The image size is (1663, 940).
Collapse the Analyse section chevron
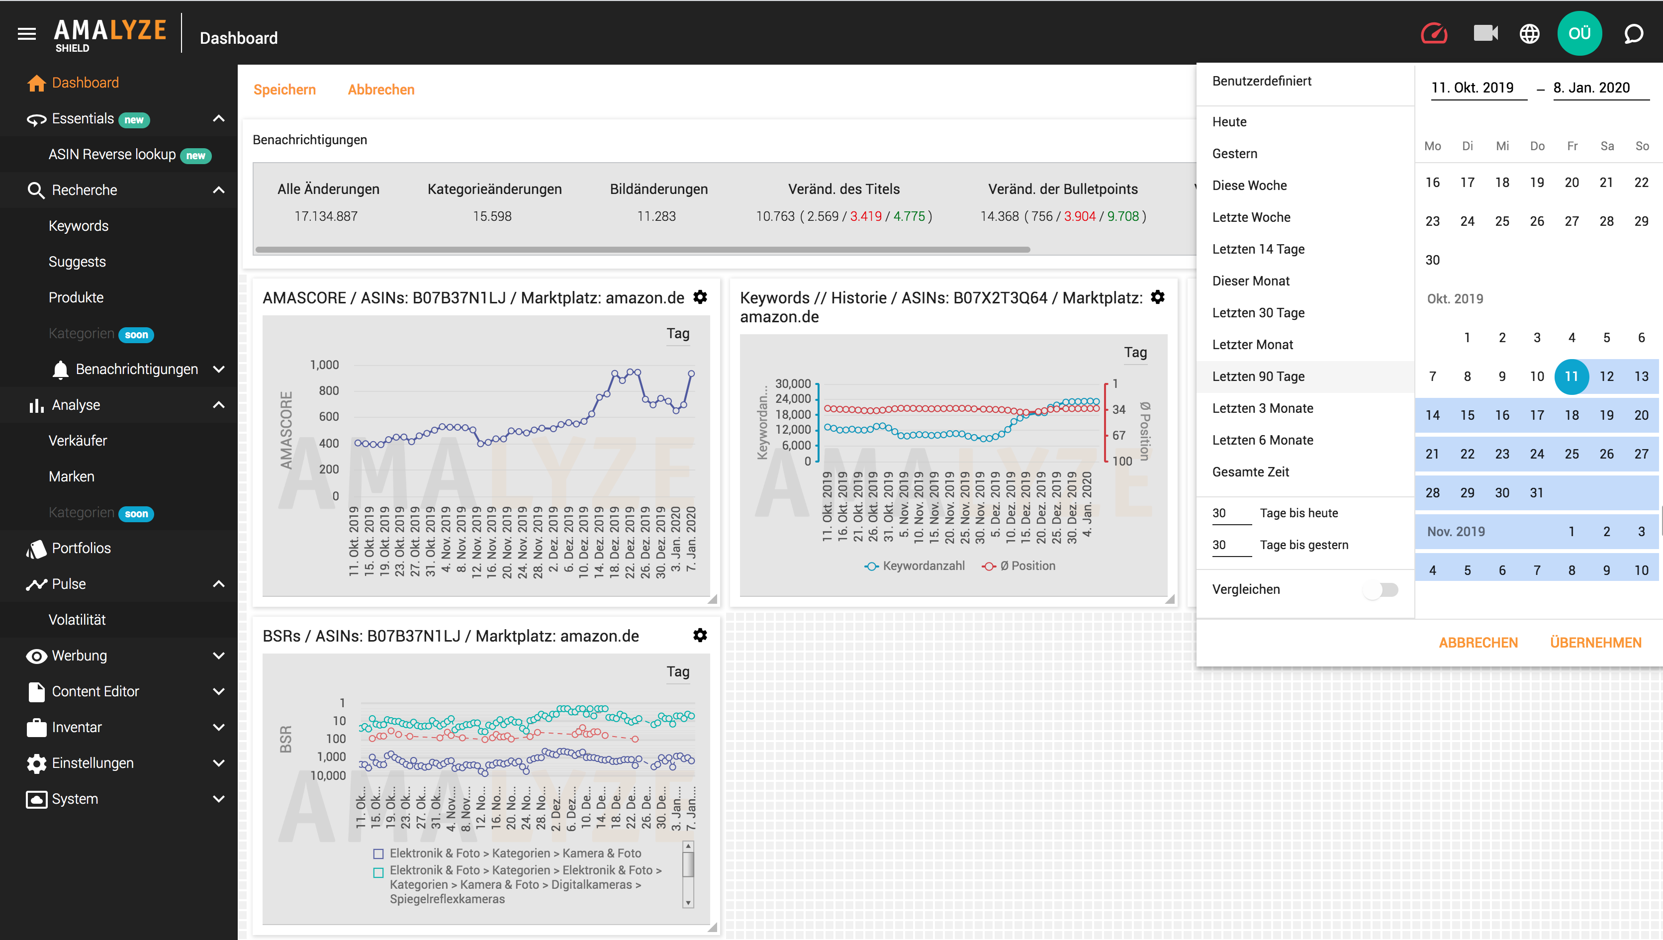(219, 405)
